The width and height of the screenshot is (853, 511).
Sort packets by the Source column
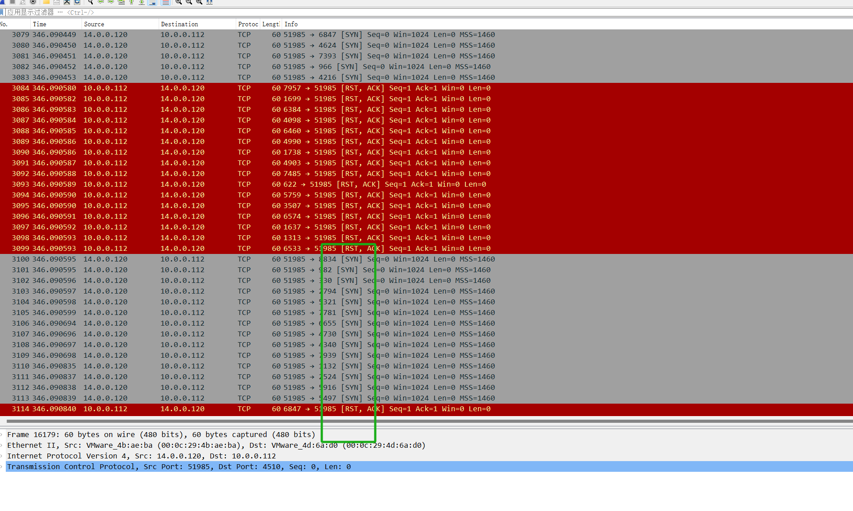tap(120, 24)
